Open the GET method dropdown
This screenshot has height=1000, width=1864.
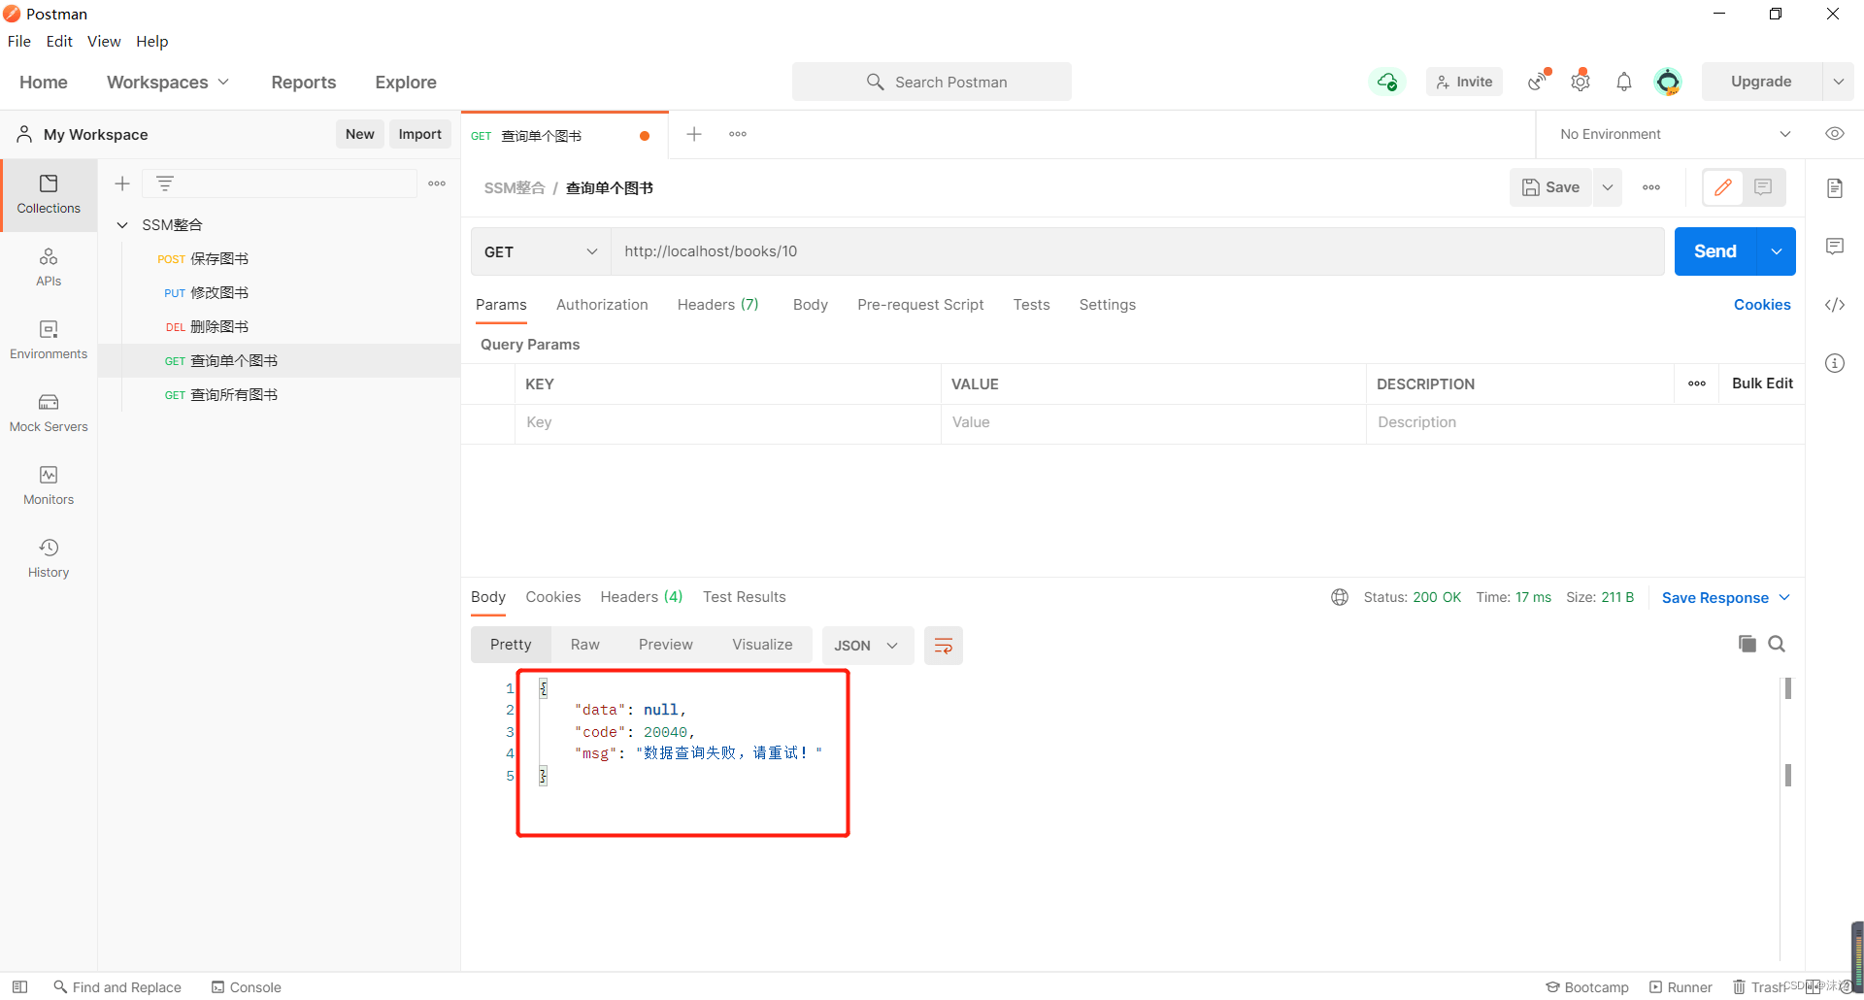click(x=540, y=251)
